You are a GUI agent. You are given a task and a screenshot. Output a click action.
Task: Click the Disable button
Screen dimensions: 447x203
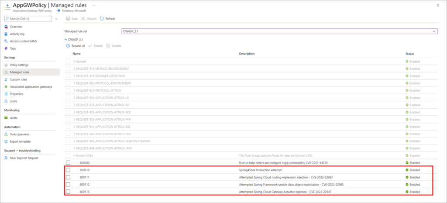[x=114, y=45]
